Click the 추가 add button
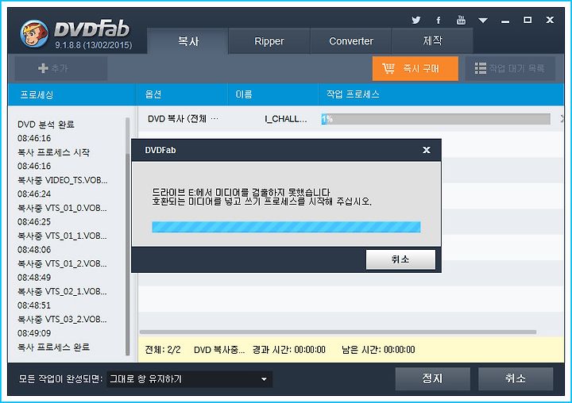572x403 pixels. click(61, 68)
